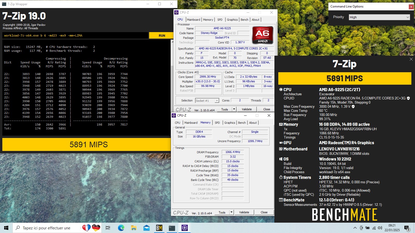Open SPD tab in lower CPU-Z window
The image size is (415, 233).
point(217,123)
